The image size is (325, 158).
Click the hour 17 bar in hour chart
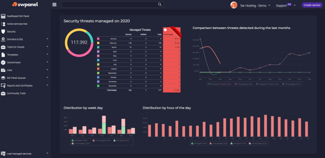coord(266,126)
